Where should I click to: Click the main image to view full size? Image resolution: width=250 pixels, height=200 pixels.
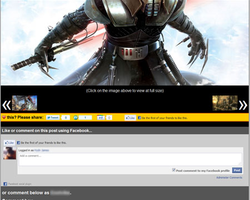coord(125,43)
